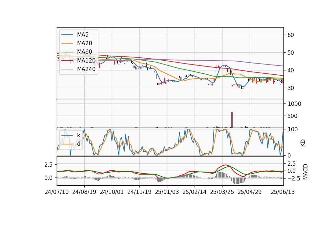
Task: Click the volume axis tick label 1000
Action: [294, 104]
